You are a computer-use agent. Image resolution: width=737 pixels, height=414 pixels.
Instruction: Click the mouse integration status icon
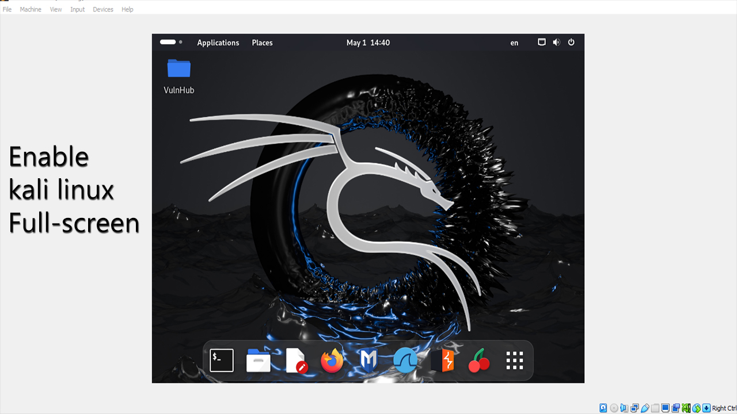click(696, 408)
